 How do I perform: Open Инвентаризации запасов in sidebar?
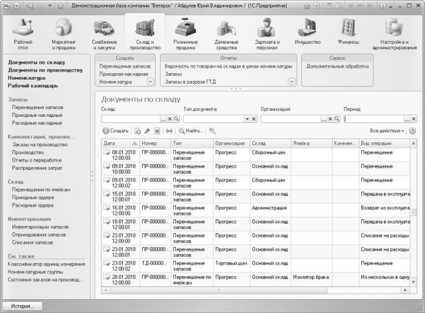(x=40, y=227)
